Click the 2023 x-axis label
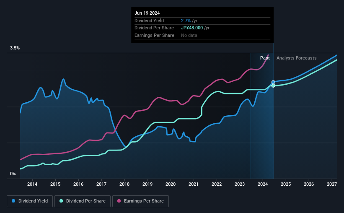 coord(240,184)
